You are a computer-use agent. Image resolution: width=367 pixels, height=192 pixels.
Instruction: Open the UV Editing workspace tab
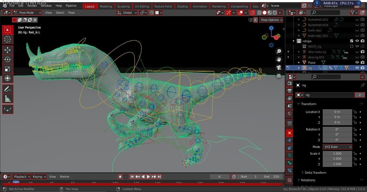click(142, 6)
